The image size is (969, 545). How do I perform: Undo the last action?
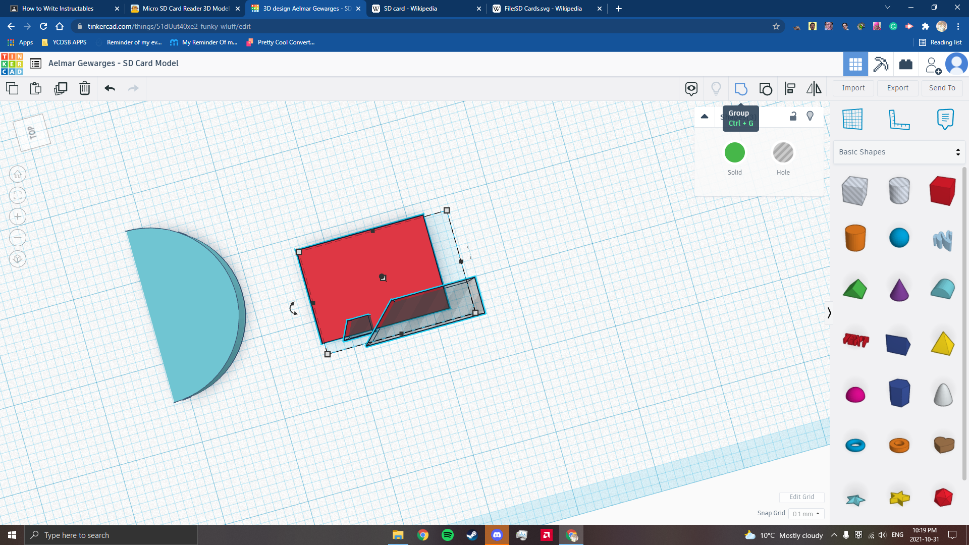coord(110,88)
